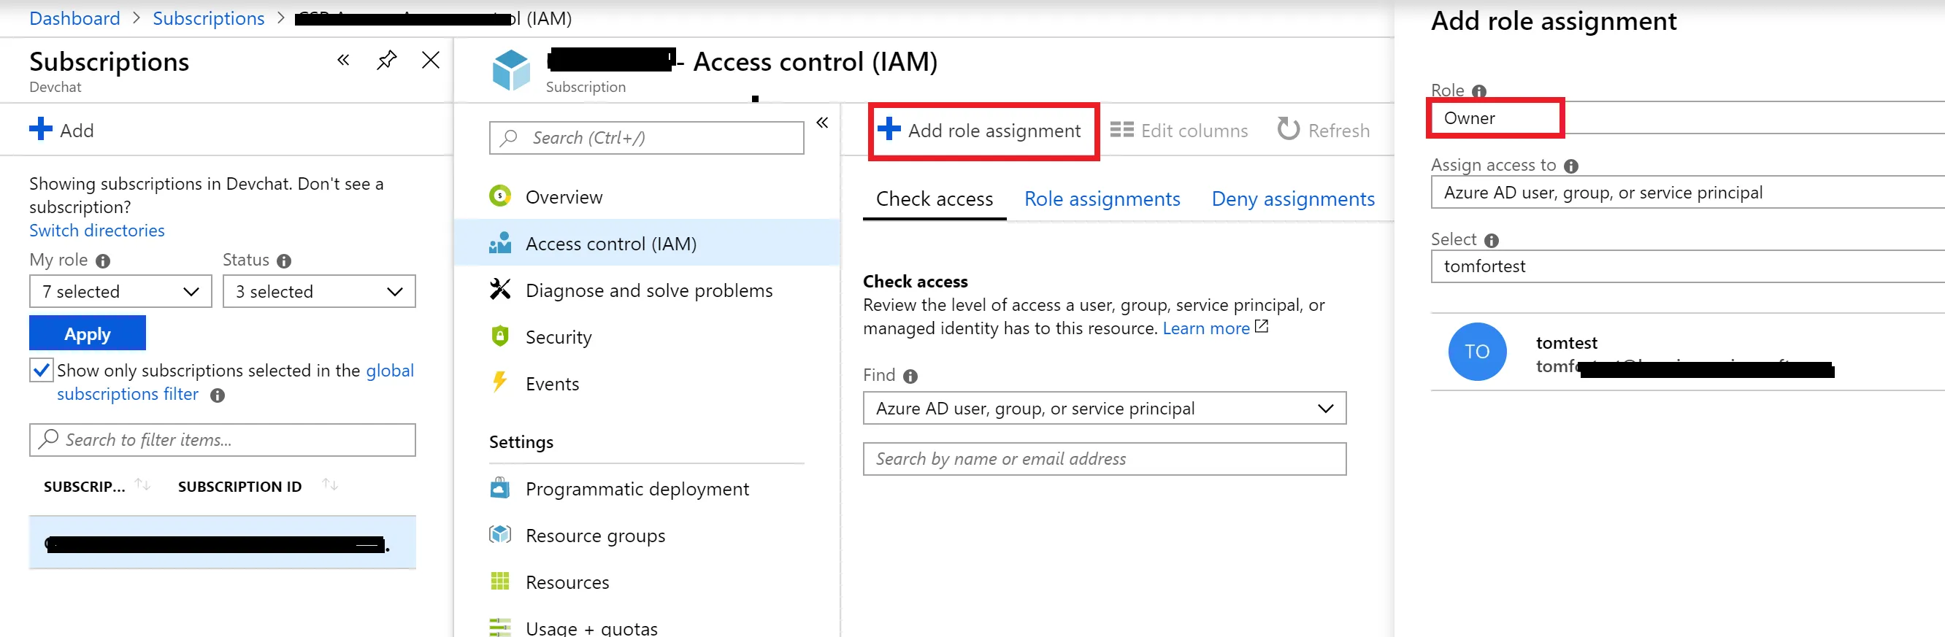The width and height of the screenshot is (1945, 637).
Task: Collapse the Subscriptions panel with double chevron
Action: [344, 60]
